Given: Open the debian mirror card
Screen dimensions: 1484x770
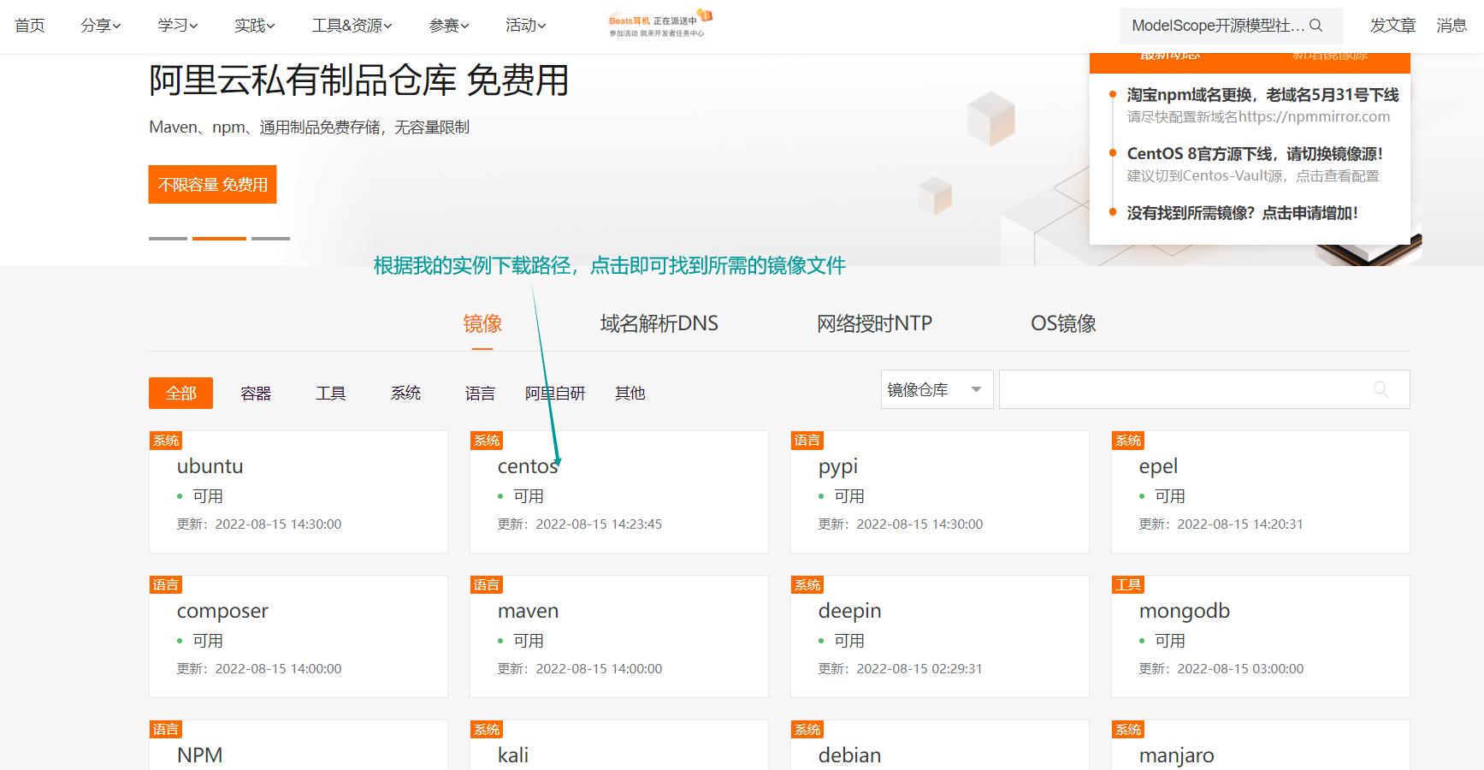Looking at the screenshot, I should 940,745.
